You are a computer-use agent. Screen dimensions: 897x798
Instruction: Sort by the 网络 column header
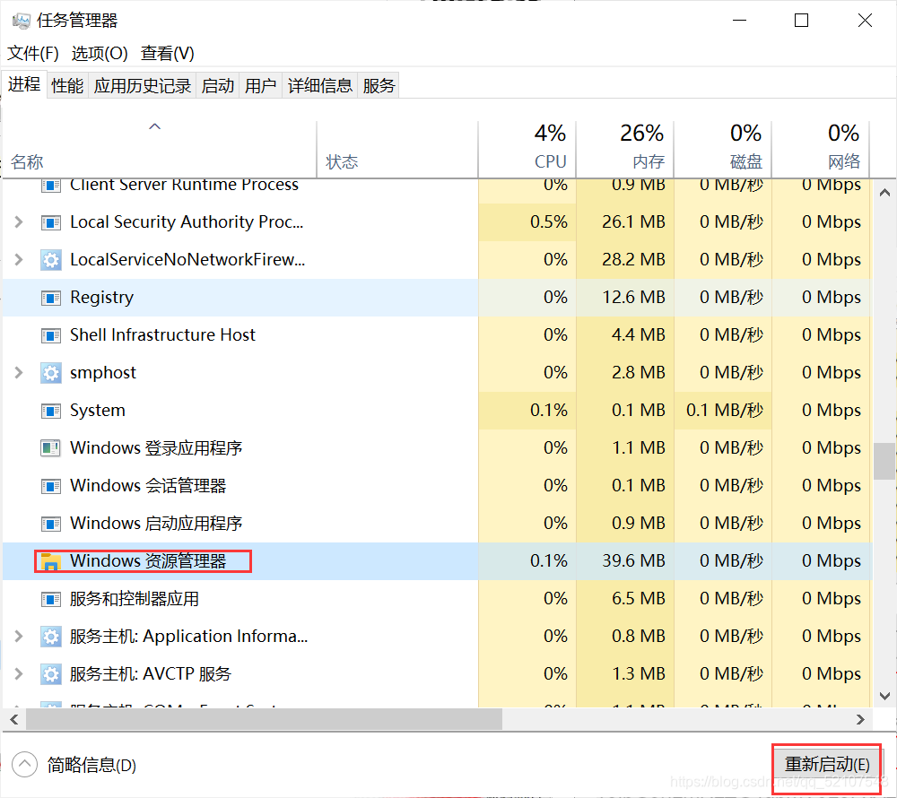pyautogui.click(x=821, y=149)
